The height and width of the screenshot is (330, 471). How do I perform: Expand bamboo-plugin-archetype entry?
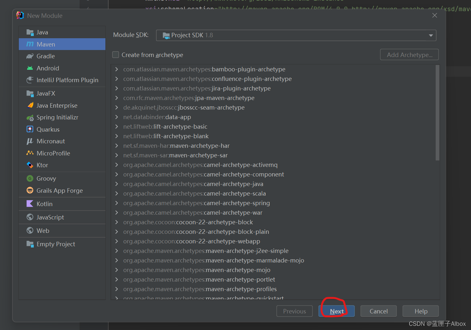(117, 69)
